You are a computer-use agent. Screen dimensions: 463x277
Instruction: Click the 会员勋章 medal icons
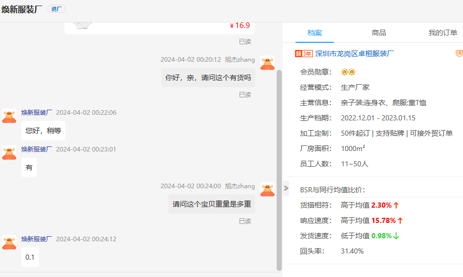348,71
